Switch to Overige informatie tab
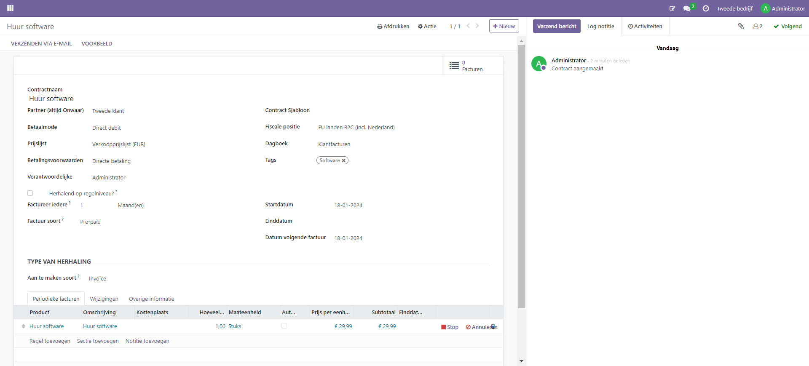Image resolution: width=809 pixels, height=366 pixels. tap(151, 299)
